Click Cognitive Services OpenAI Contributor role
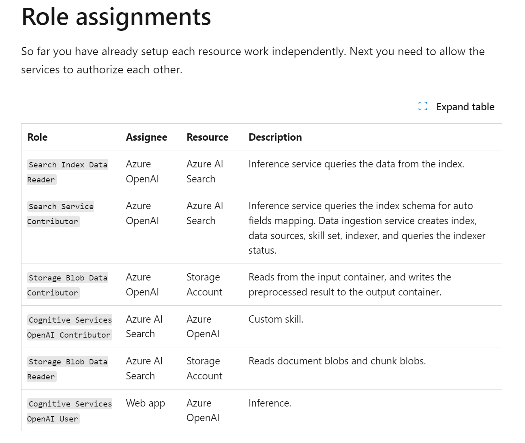Viewport: 525px width, 443px height. (70, 327)
